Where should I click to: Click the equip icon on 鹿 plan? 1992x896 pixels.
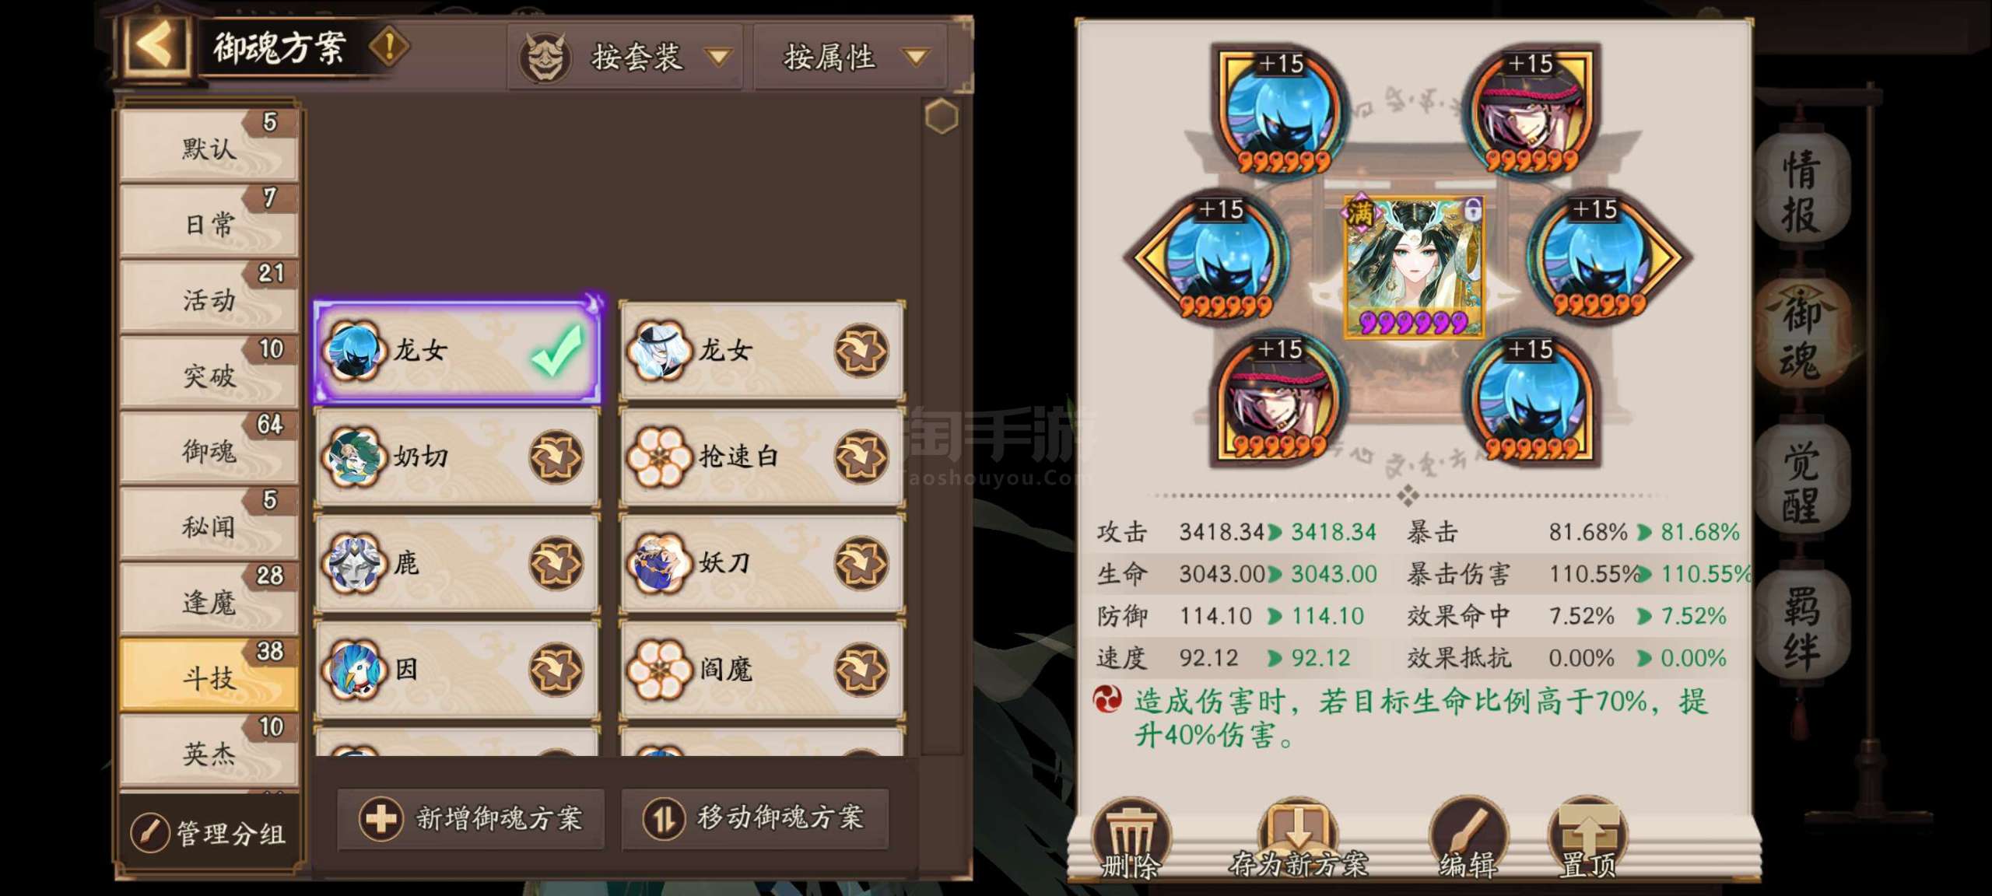(x=556, y=563)
